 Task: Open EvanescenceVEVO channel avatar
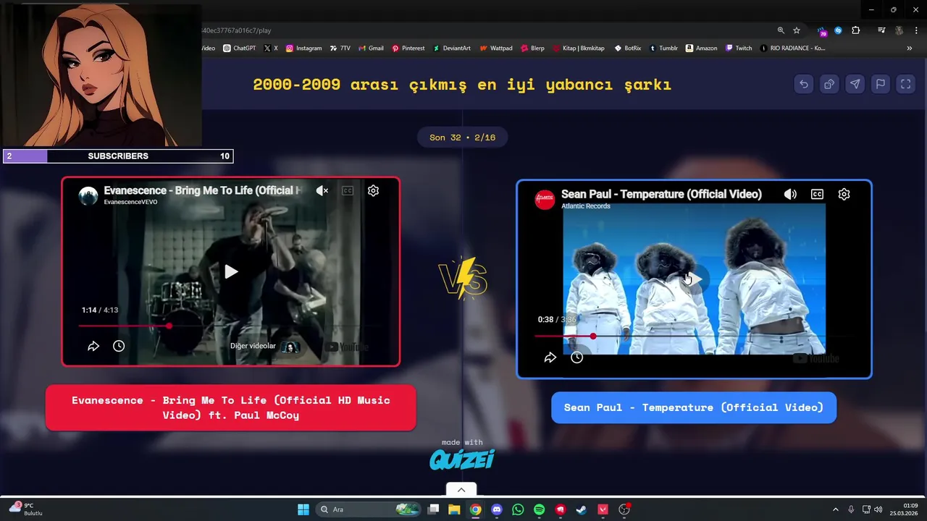point(88,196)
